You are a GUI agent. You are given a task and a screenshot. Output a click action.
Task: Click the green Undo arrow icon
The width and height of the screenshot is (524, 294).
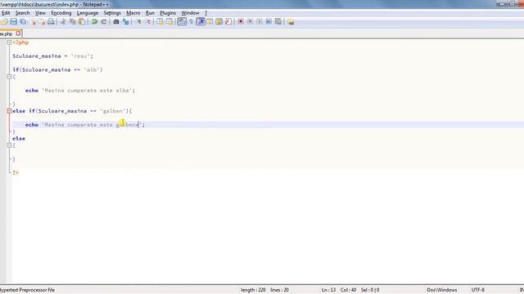point(94,22)
